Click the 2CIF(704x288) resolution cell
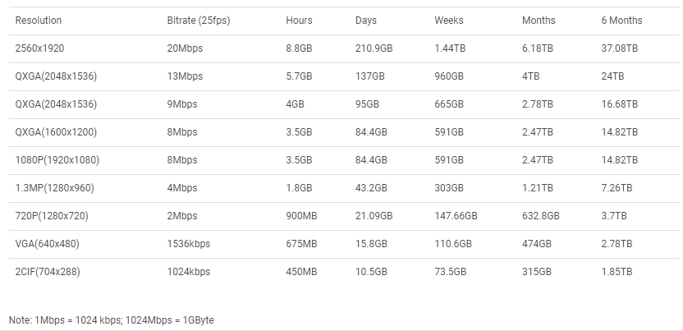The height and width of the screenshot is (331, 683). point(49,272)
